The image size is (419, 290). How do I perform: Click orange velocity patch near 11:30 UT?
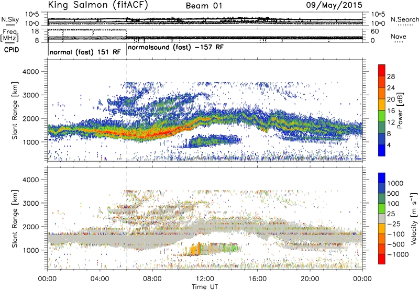click(199, 249)
